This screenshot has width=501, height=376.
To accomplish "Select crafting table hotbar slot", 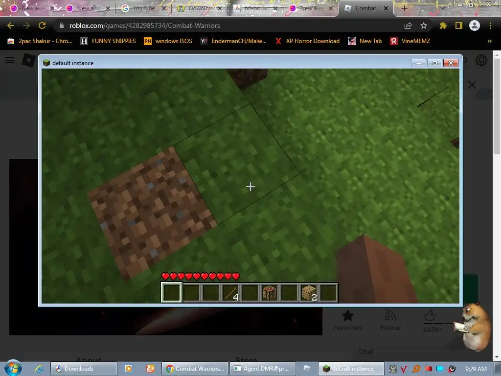I will (270, 292).
